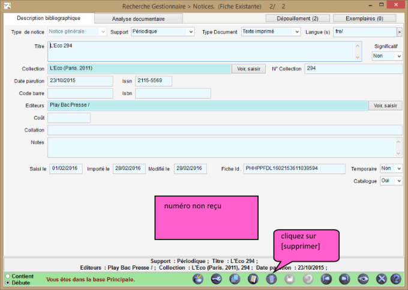Click the X close icon in bottom toolbar
This screenshot has height=290, width=408.
coord(380,279)
